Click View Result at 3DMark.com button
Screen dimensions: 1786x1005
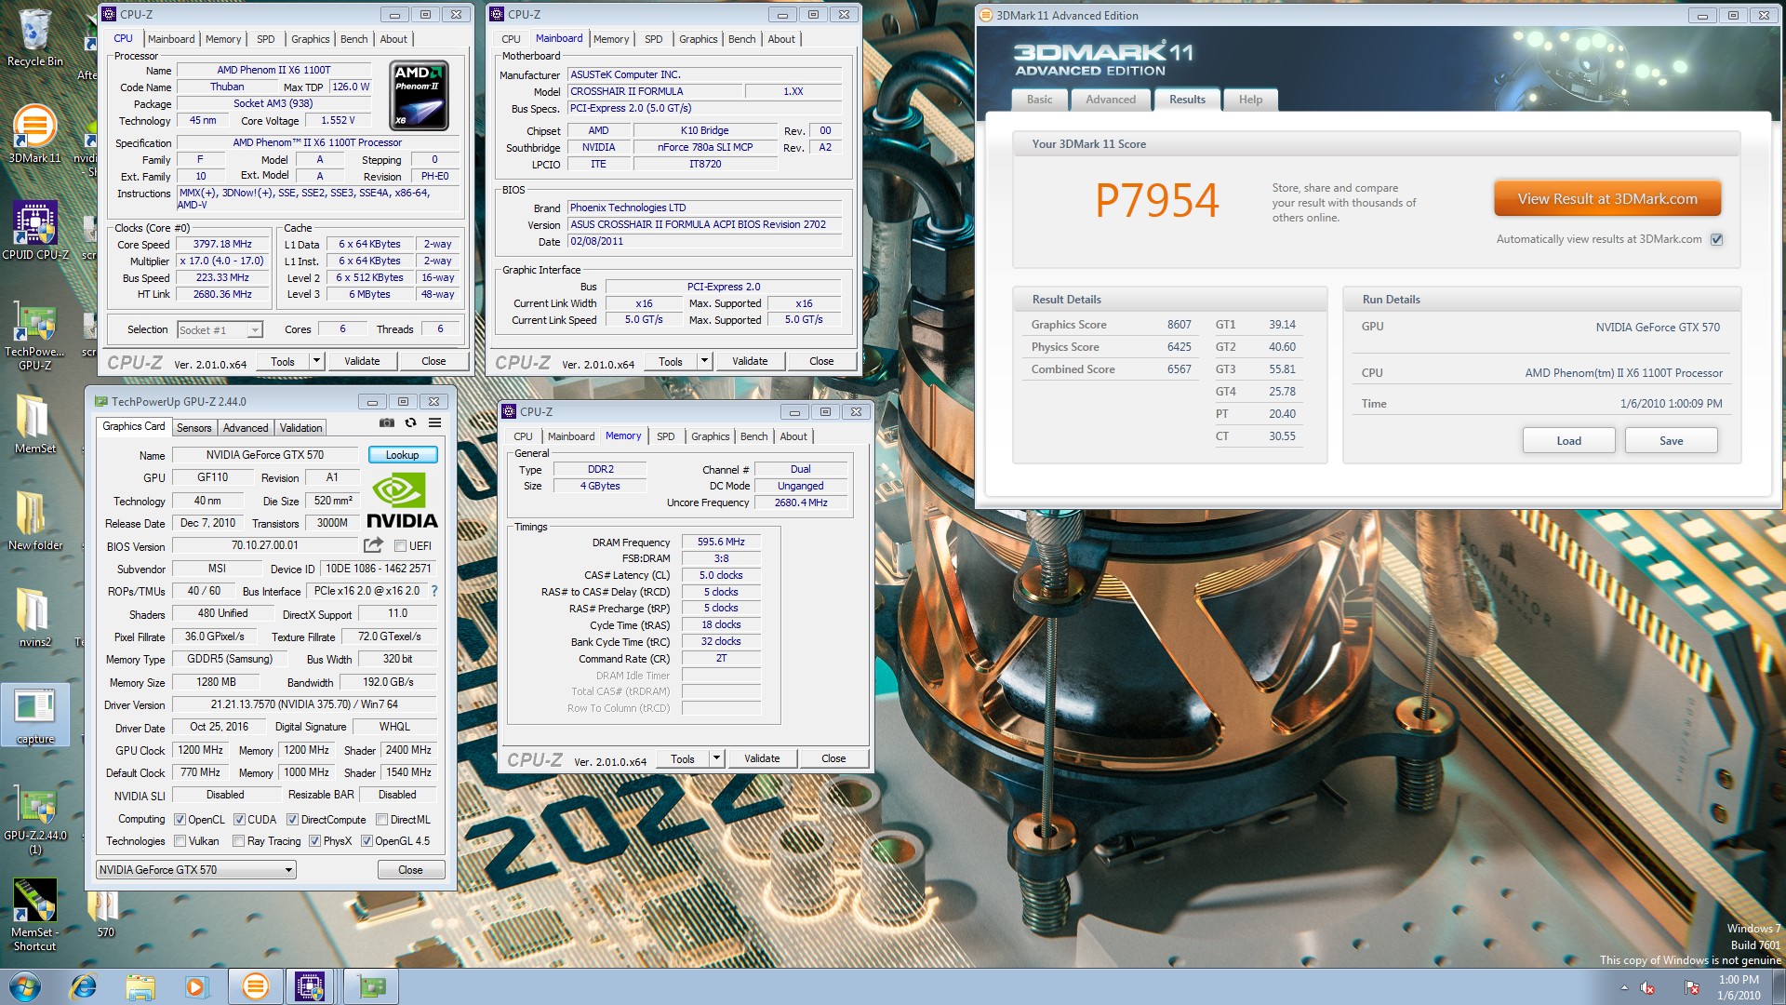coord(1607,199)
